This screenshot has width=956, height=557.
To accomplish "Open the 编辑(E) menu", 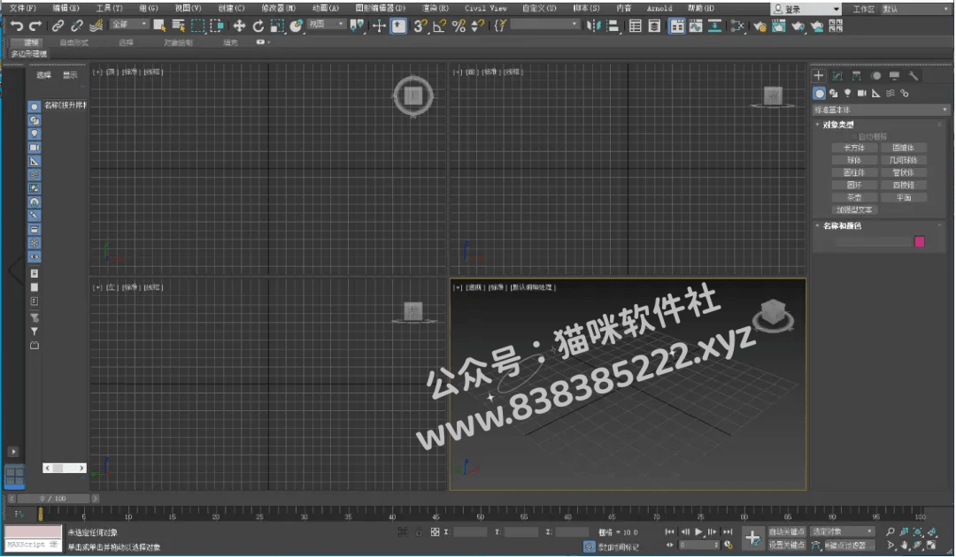I will click(66, 8).
